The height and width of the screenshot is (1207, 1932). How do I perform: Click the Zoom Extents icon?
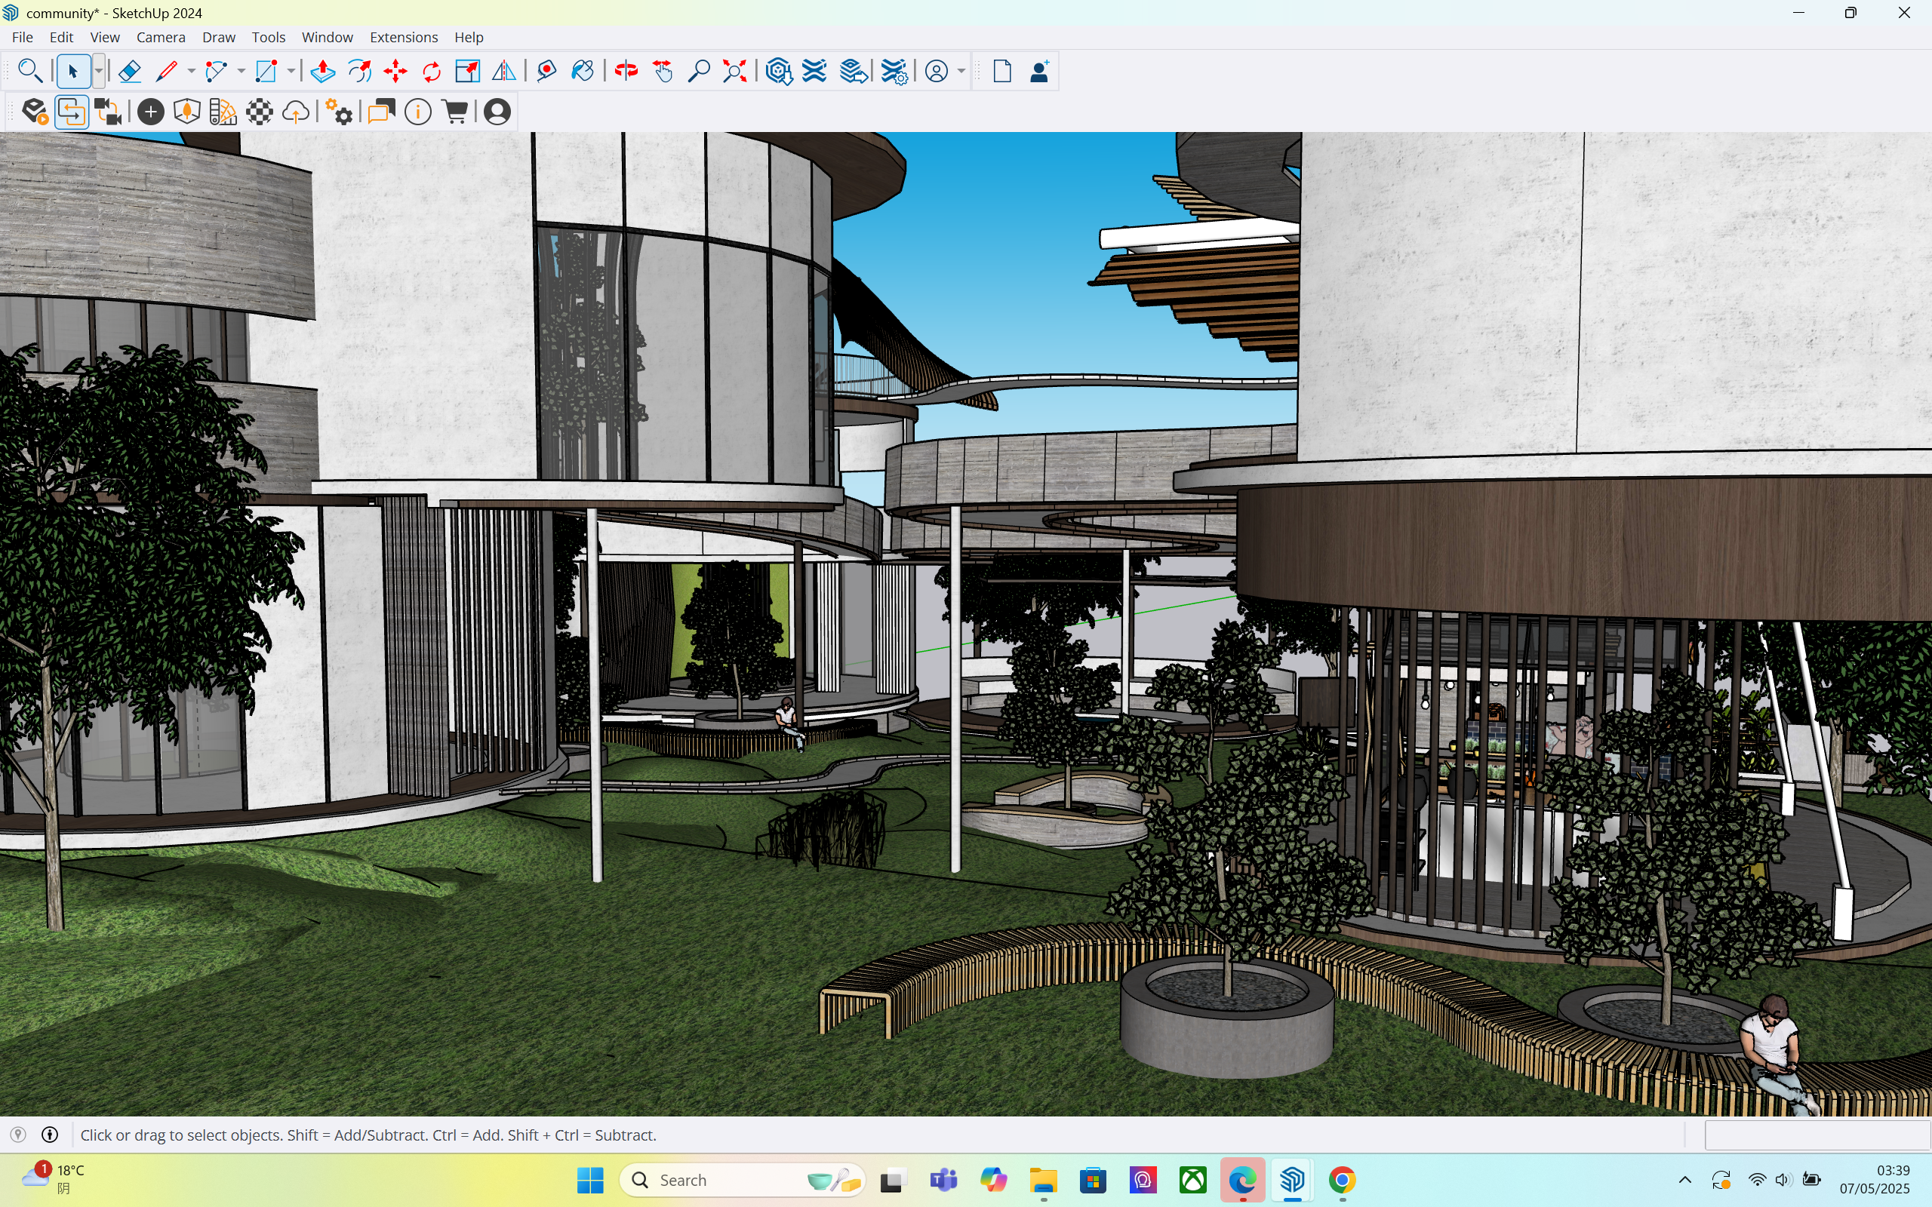click(x=734, y=72)
